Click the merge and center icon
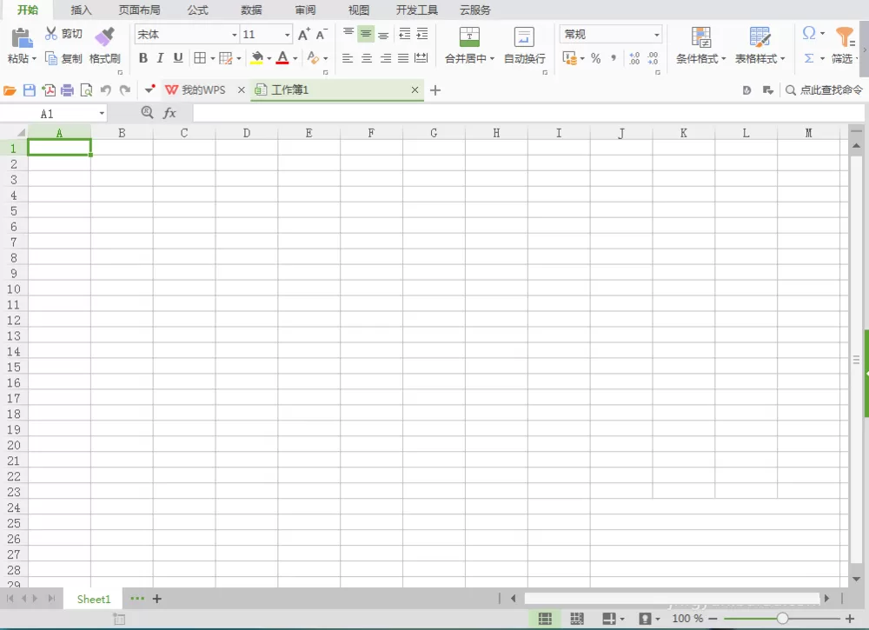Image resolution: width=869 pixels, height=630 pixels. click(x=469, y=37)
